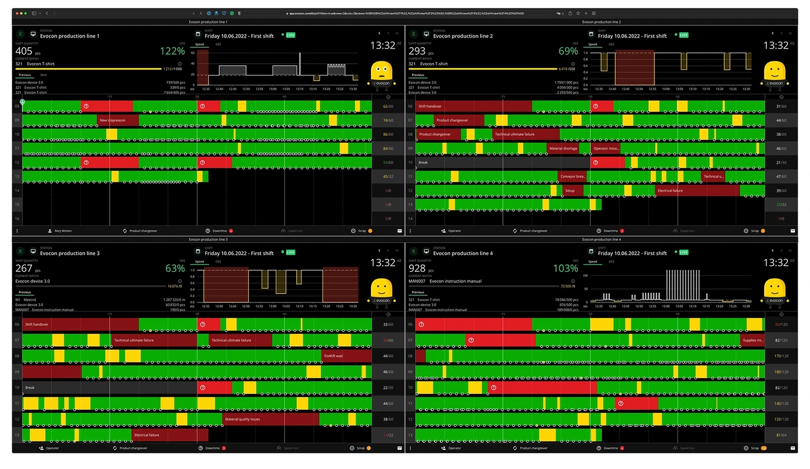Click the station monitor icon for line 2
810x469 pixels.
click(426, 34)
